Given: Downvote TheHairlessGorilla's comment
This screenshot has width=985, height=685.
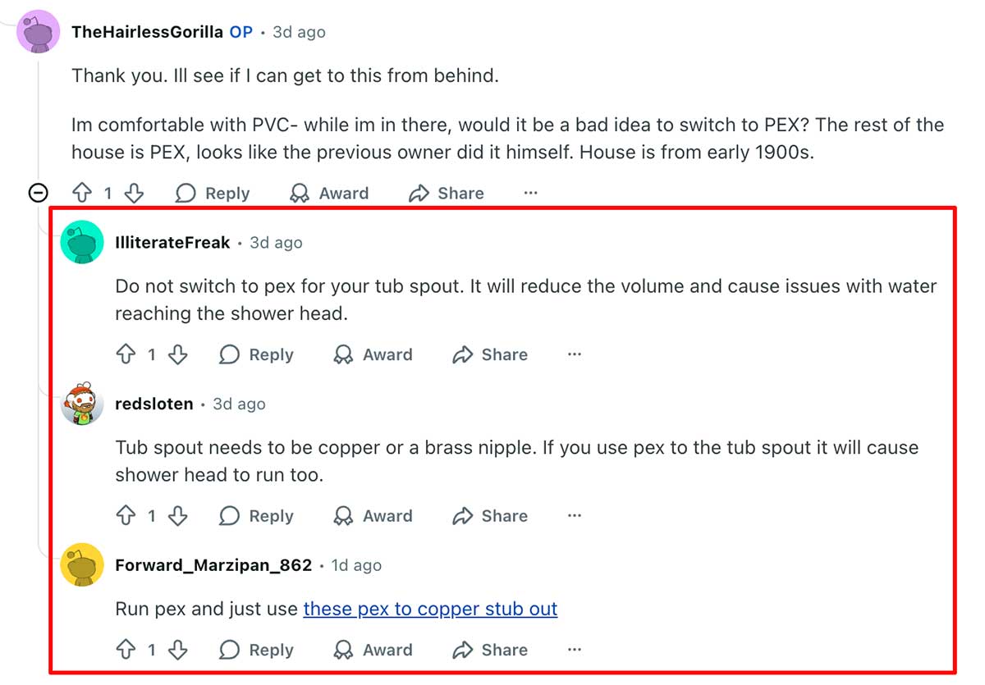Looking at the screenshot, I should click(x=135, y=193).
